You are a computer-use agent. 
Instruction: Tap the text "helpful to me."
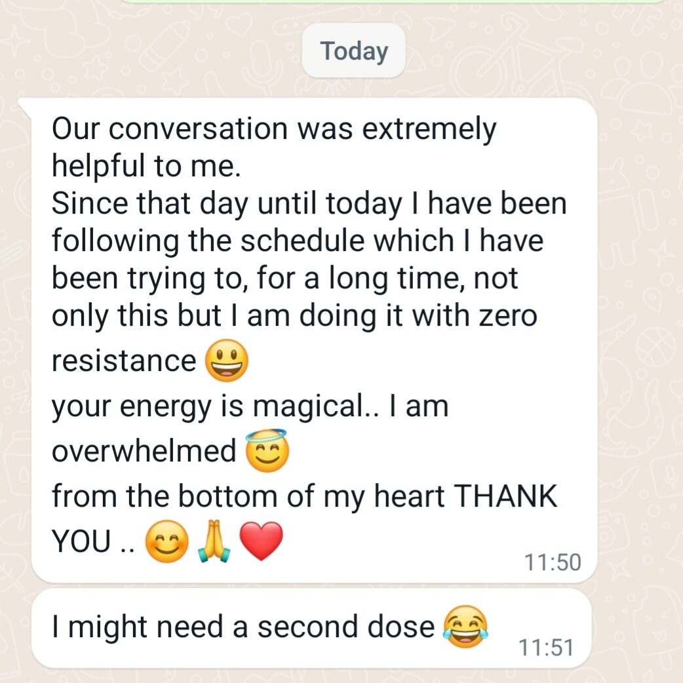[146, 166]
